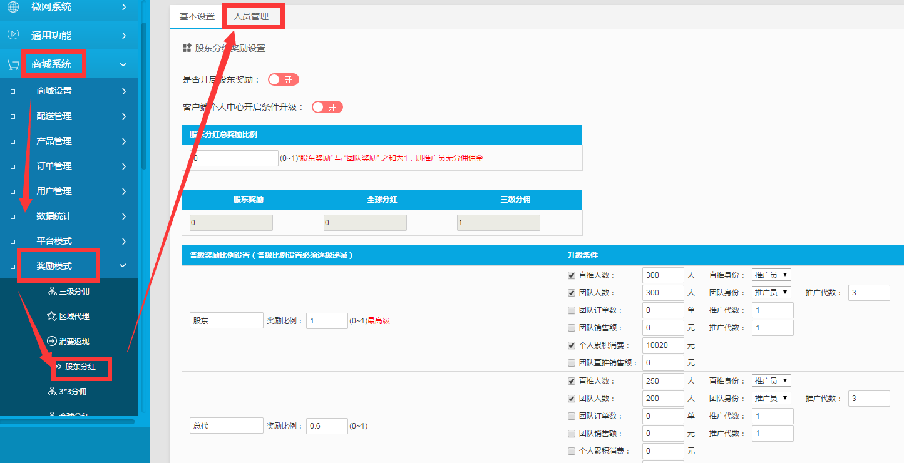
Task: Click the grid icon beside 股东分红奖励设置 heading
Action: coord(187,48)
